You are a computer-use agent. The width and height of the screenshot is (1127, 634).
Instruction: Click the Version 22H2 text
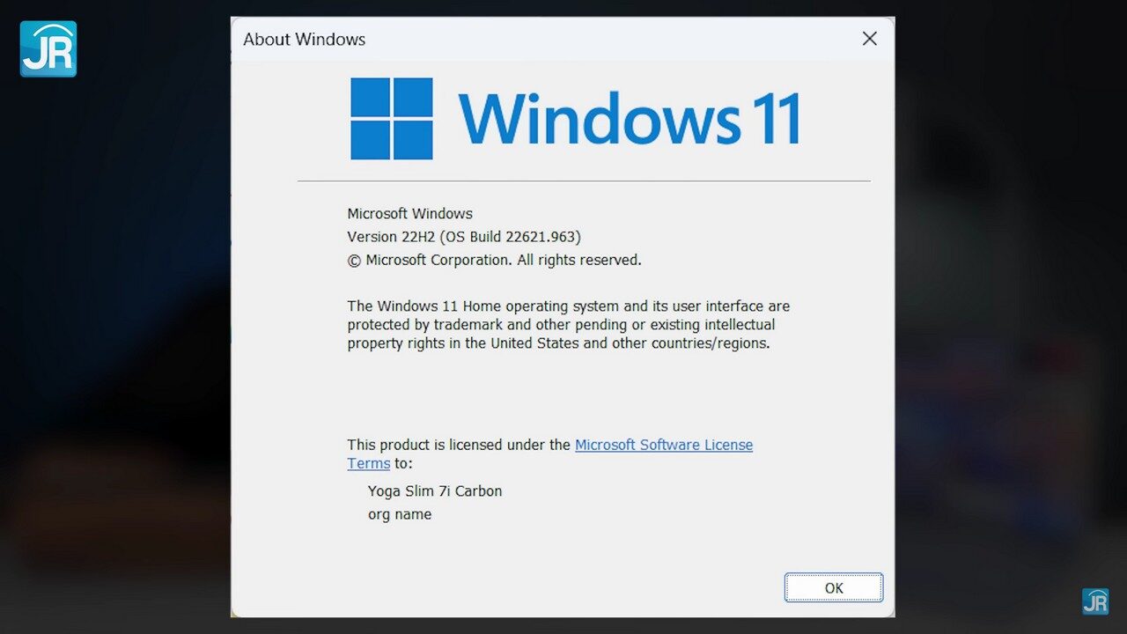(387, 237)
